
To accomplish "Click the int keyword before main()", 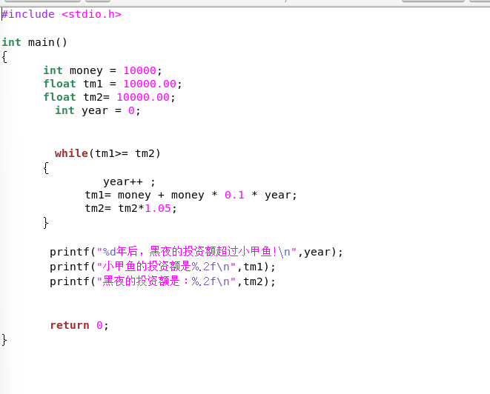I will coord(11,42).
